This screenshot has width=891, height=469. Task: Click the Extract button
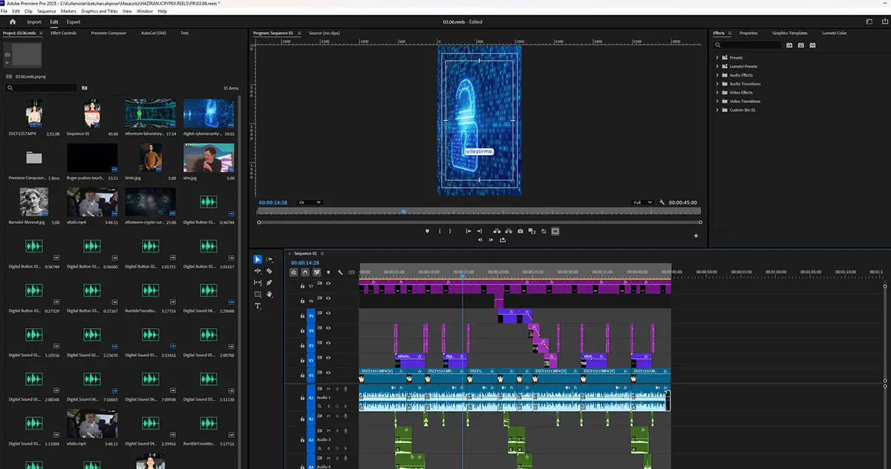pyautogui.click(x=509, y=232)
